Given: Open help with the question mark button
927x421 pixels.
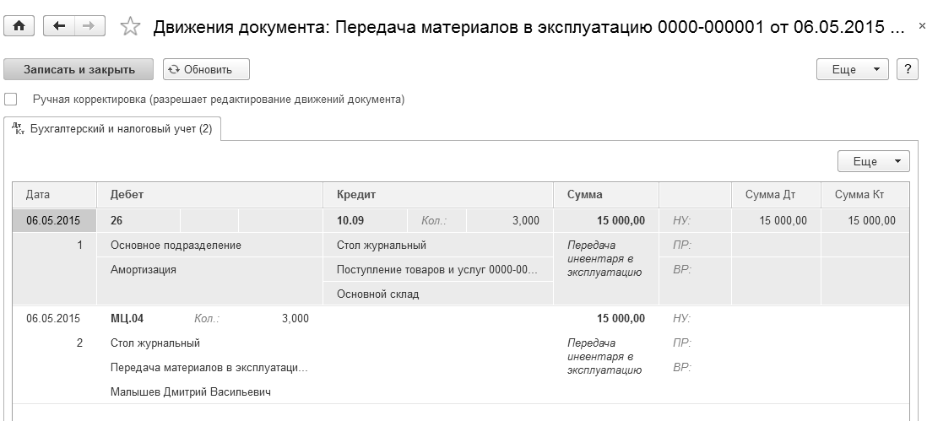Looking at the screenshot, I should point(908,69).
